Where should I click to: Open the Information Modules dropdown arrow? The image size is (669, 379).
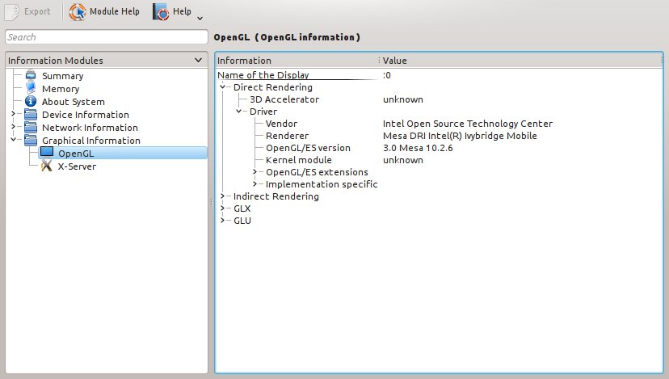point(199,61)
